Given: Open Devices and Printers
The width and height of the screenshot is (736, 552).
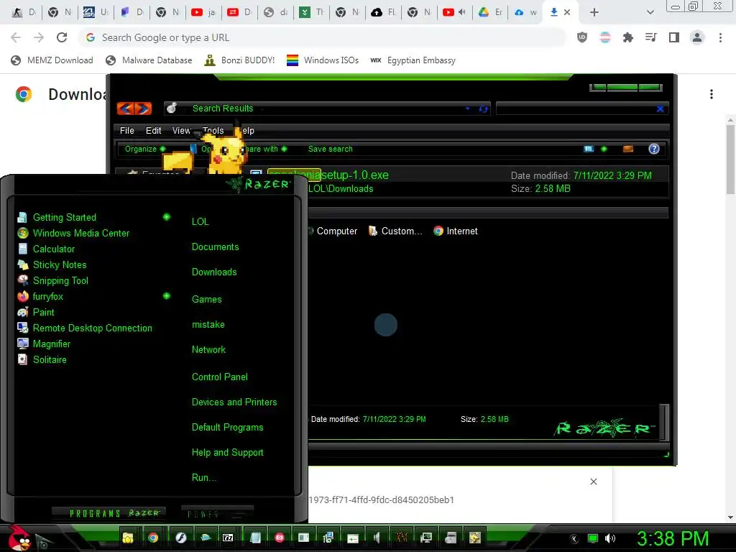Looking at the screenshot, I should (x=234, y=402).
